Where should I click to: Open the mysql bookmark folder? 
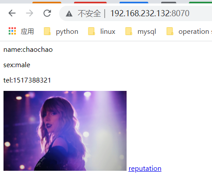point(141,31)
